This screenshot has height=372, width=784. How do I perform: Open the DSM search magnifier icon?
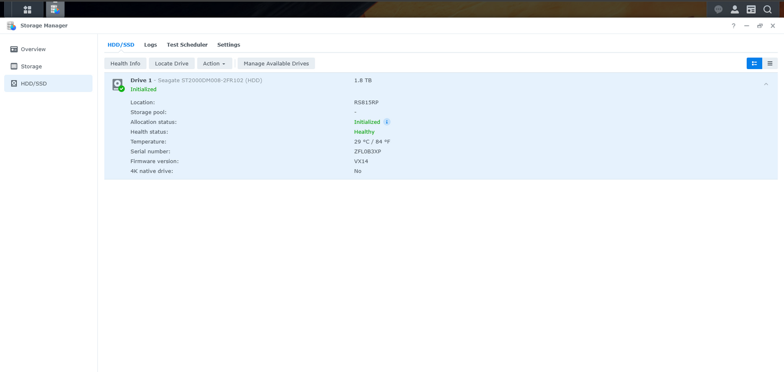coord(768,9)
